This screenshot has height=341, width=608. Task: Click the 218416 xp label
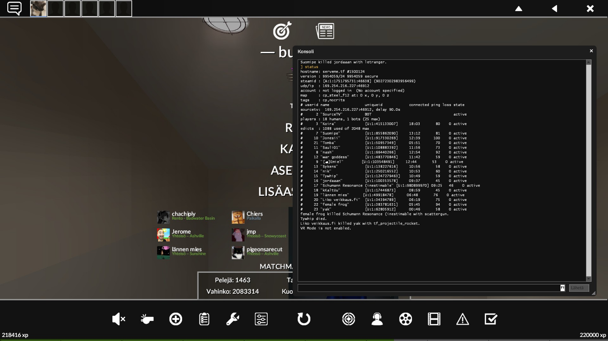click(x=15, y=335)
